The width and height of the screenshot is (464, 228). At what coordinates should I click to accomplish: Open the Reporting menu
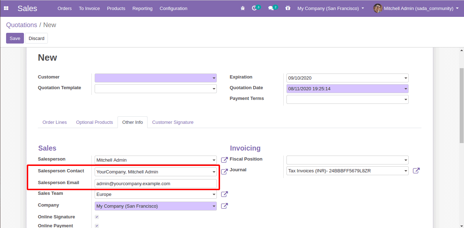tap(143, 8)
